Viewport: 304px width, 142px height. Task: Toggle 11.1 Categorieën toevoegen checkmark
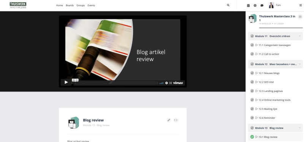[252, 45]
